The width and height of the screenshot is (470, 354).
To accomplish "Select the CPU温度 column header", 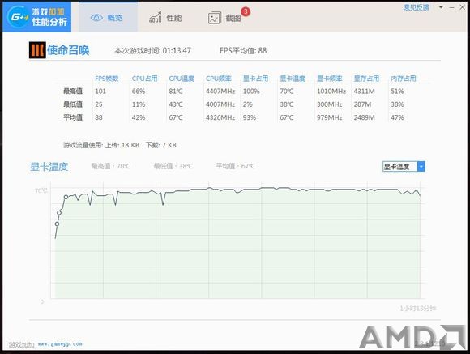I will pos(182,79).
